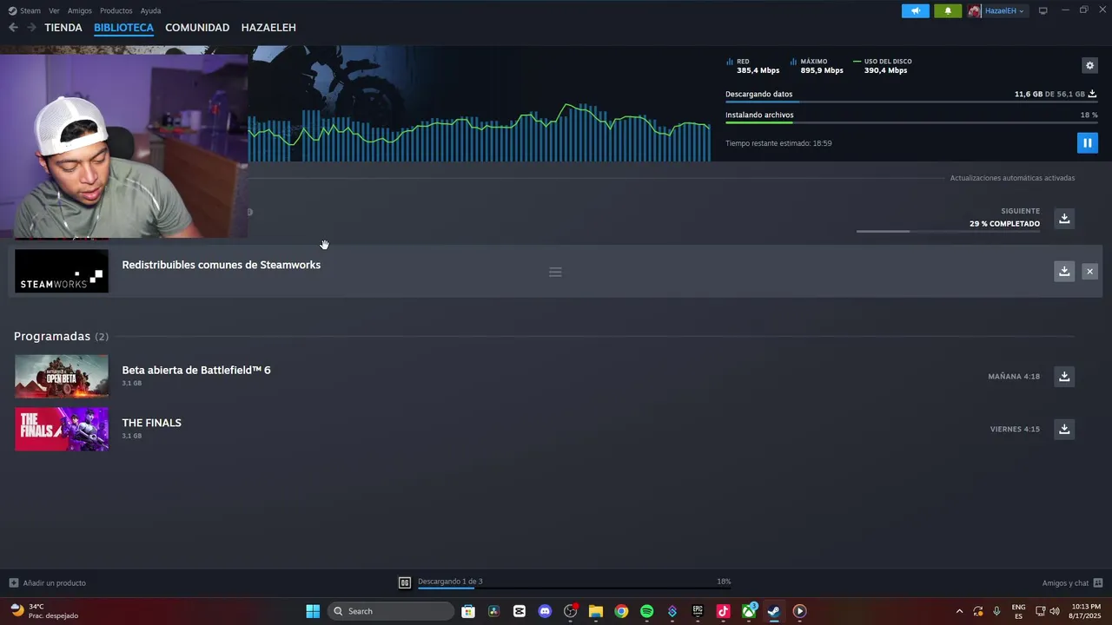Go forward with the right arrow
This screenshot has width=1112, height=625.
[31, 28]
